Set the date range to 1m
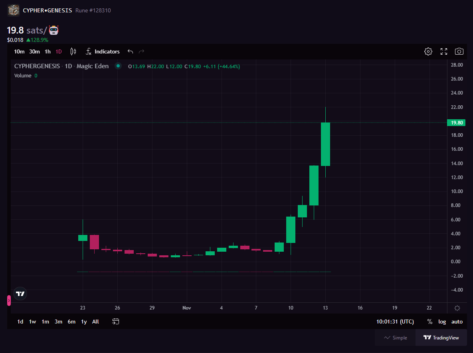Screen dimensions: 473x353 click(x=45, y=321)
